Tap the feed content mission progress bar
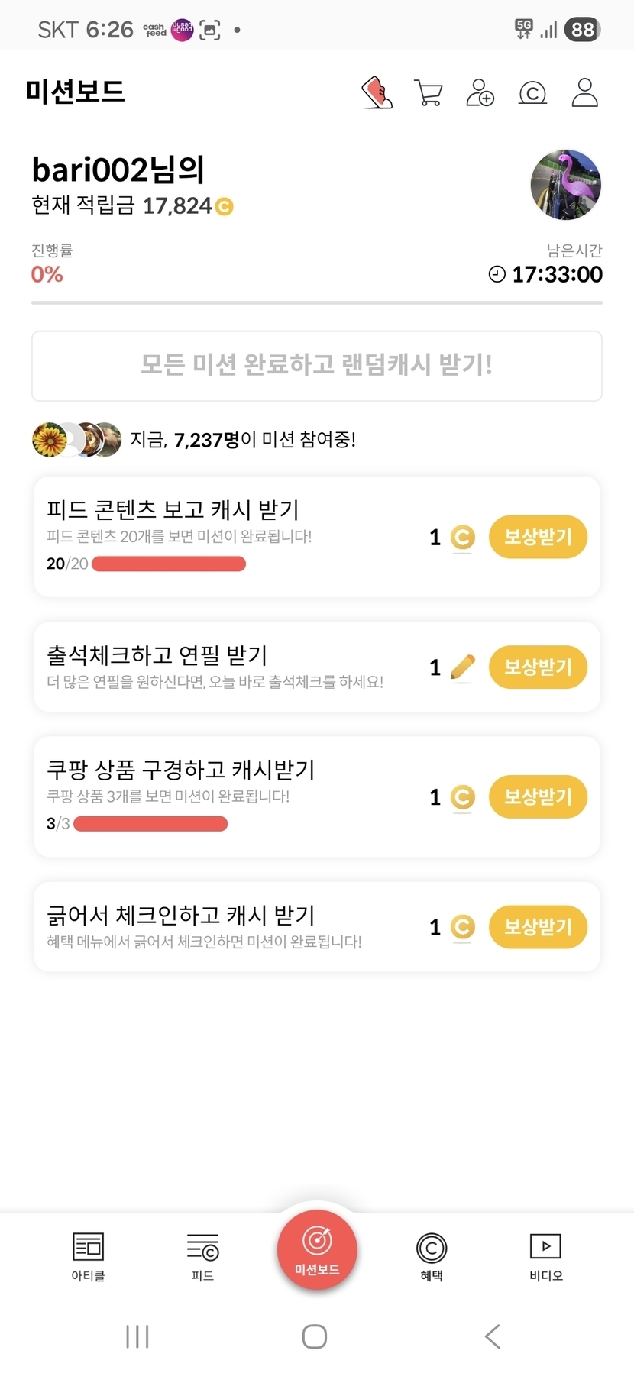Viewport: 634px width, 1373px height. [169, 564]
